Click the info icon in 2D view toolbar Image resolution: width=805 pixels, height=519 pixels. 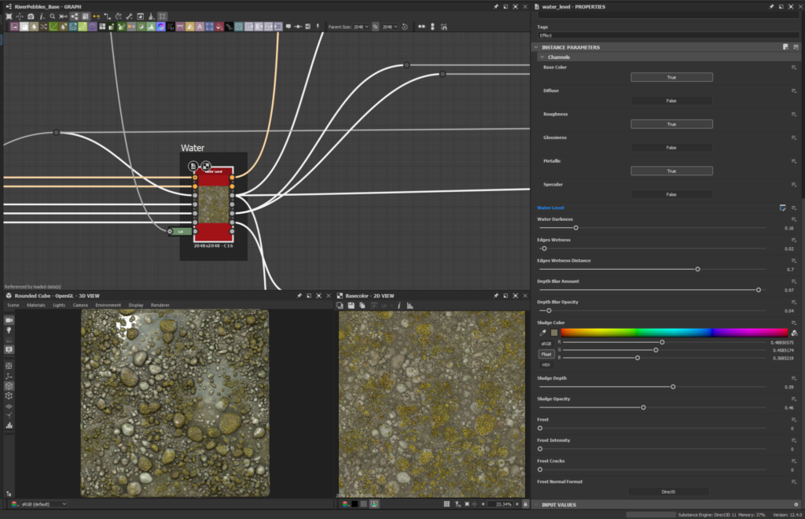tap(399, 305)
